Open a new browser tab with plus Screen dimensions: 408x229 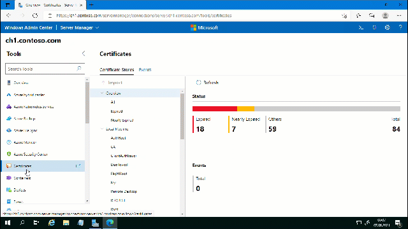[91, 5]
